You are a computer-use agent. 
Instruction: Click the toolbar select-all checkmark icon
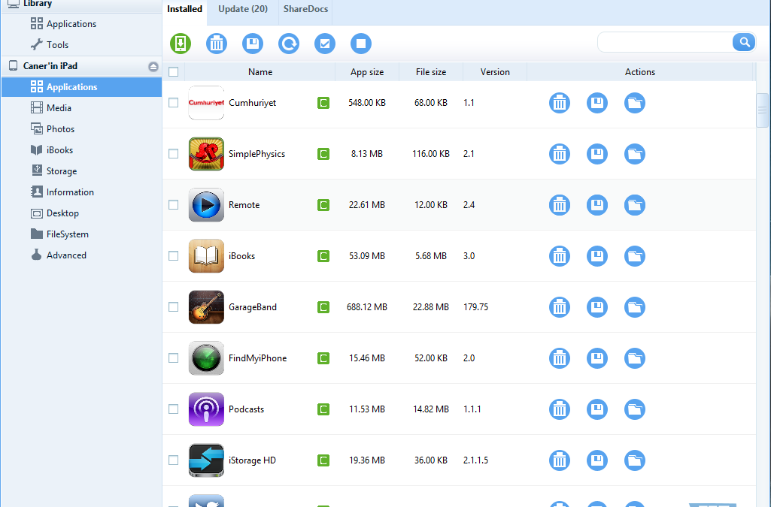(x=324, y=44)
